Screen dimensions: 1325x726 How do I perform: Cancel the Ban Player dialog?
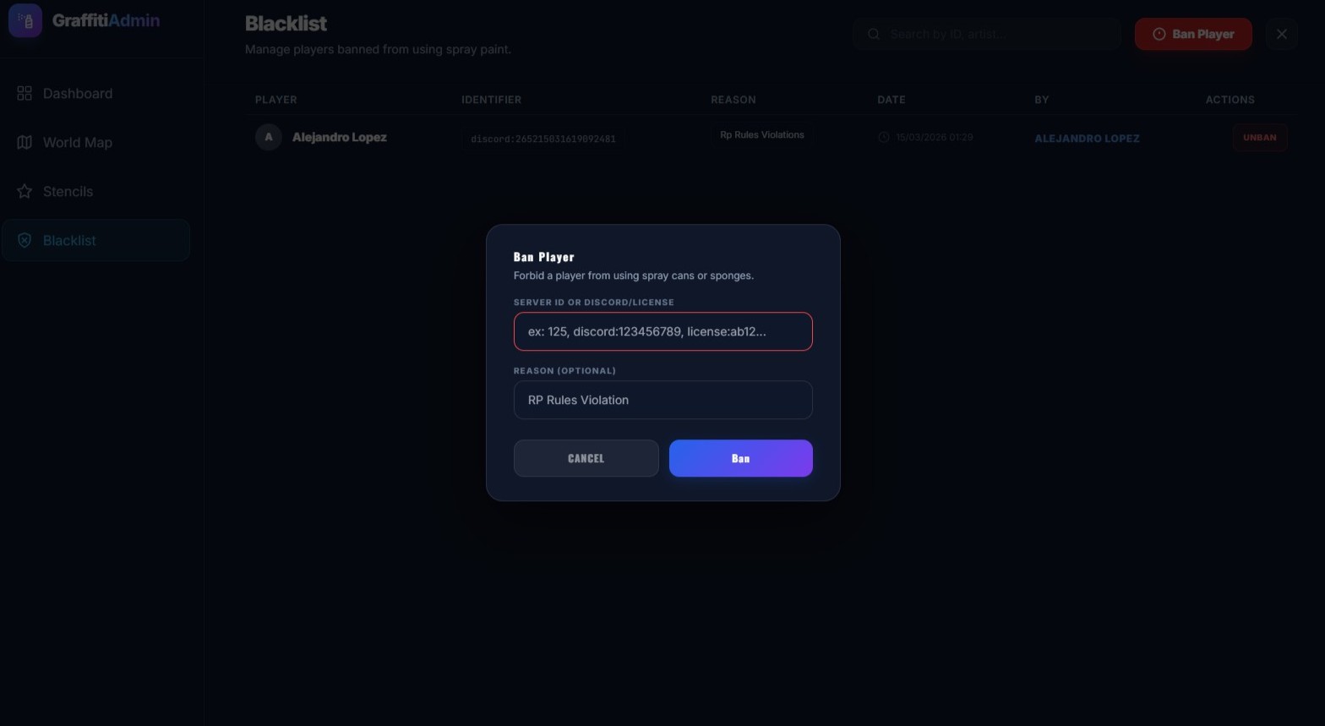coord(586,458)
